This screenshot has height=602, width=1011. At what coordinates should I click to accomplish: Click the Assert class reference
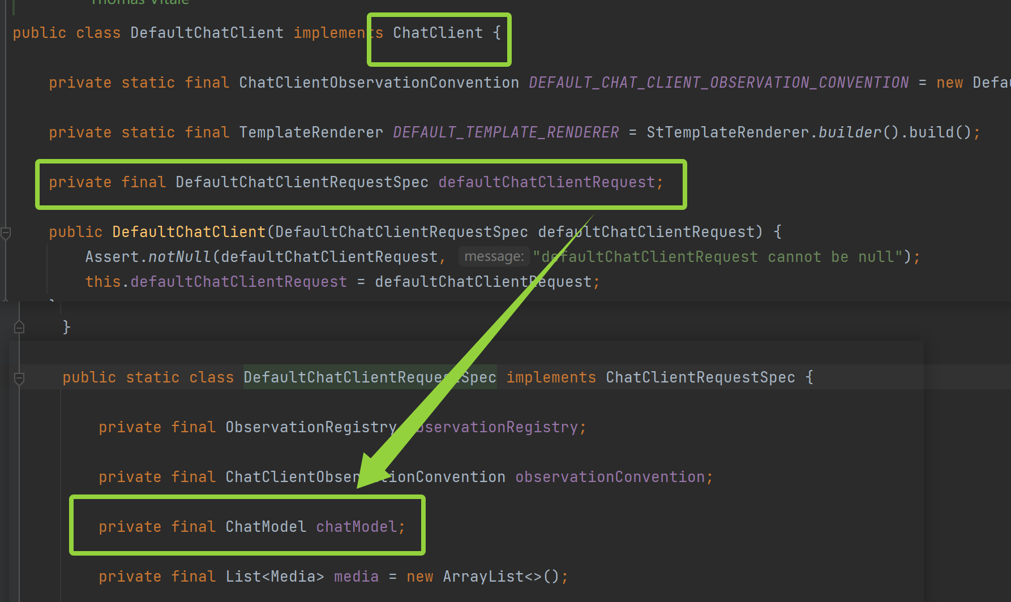point(112,257)
